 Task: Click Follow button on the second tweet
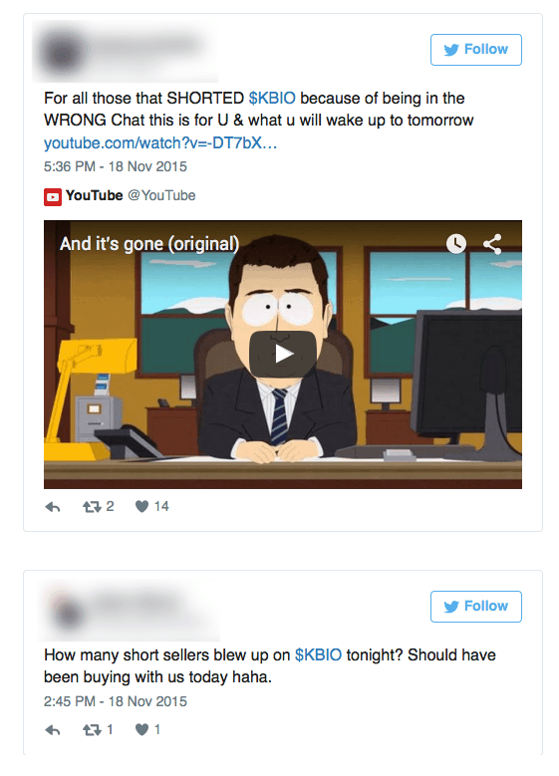click(476, 607)
